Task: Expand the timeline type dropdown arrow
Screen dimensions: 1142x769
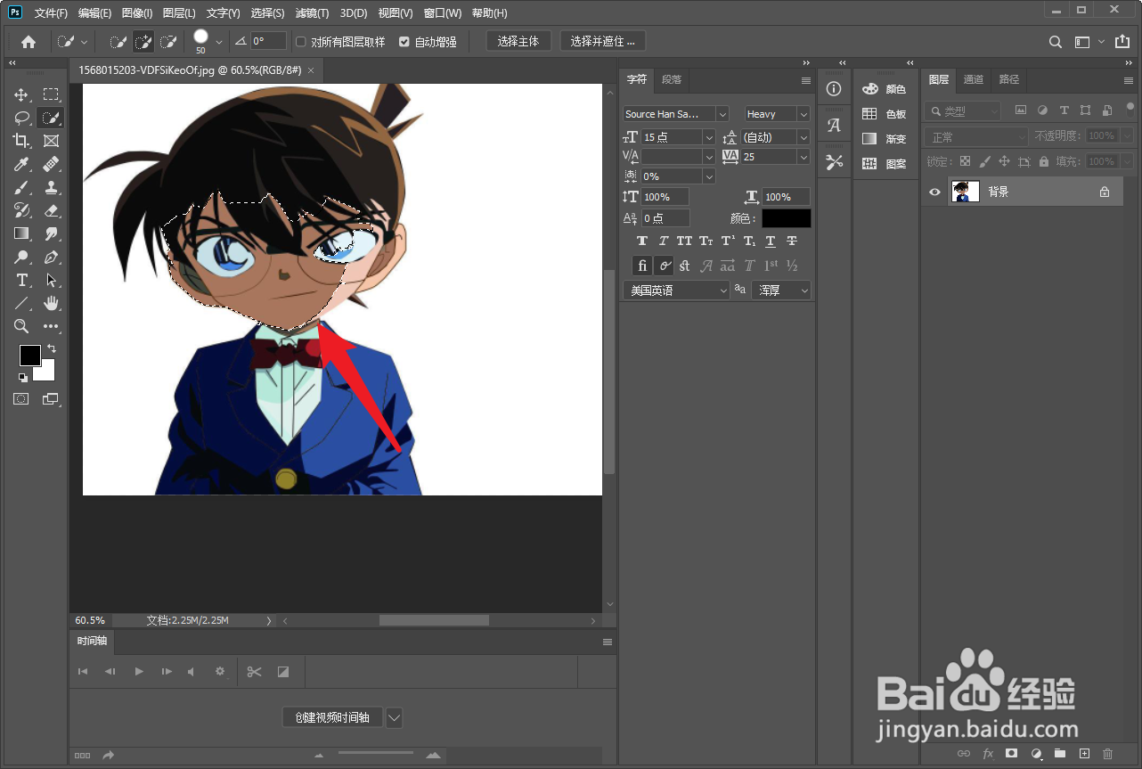Action: coord(395,717)
